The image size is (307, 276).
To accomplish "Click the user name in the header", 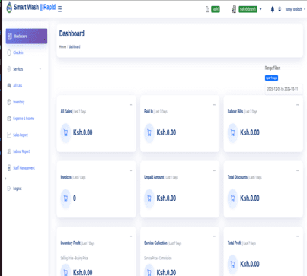I will 293,9.
